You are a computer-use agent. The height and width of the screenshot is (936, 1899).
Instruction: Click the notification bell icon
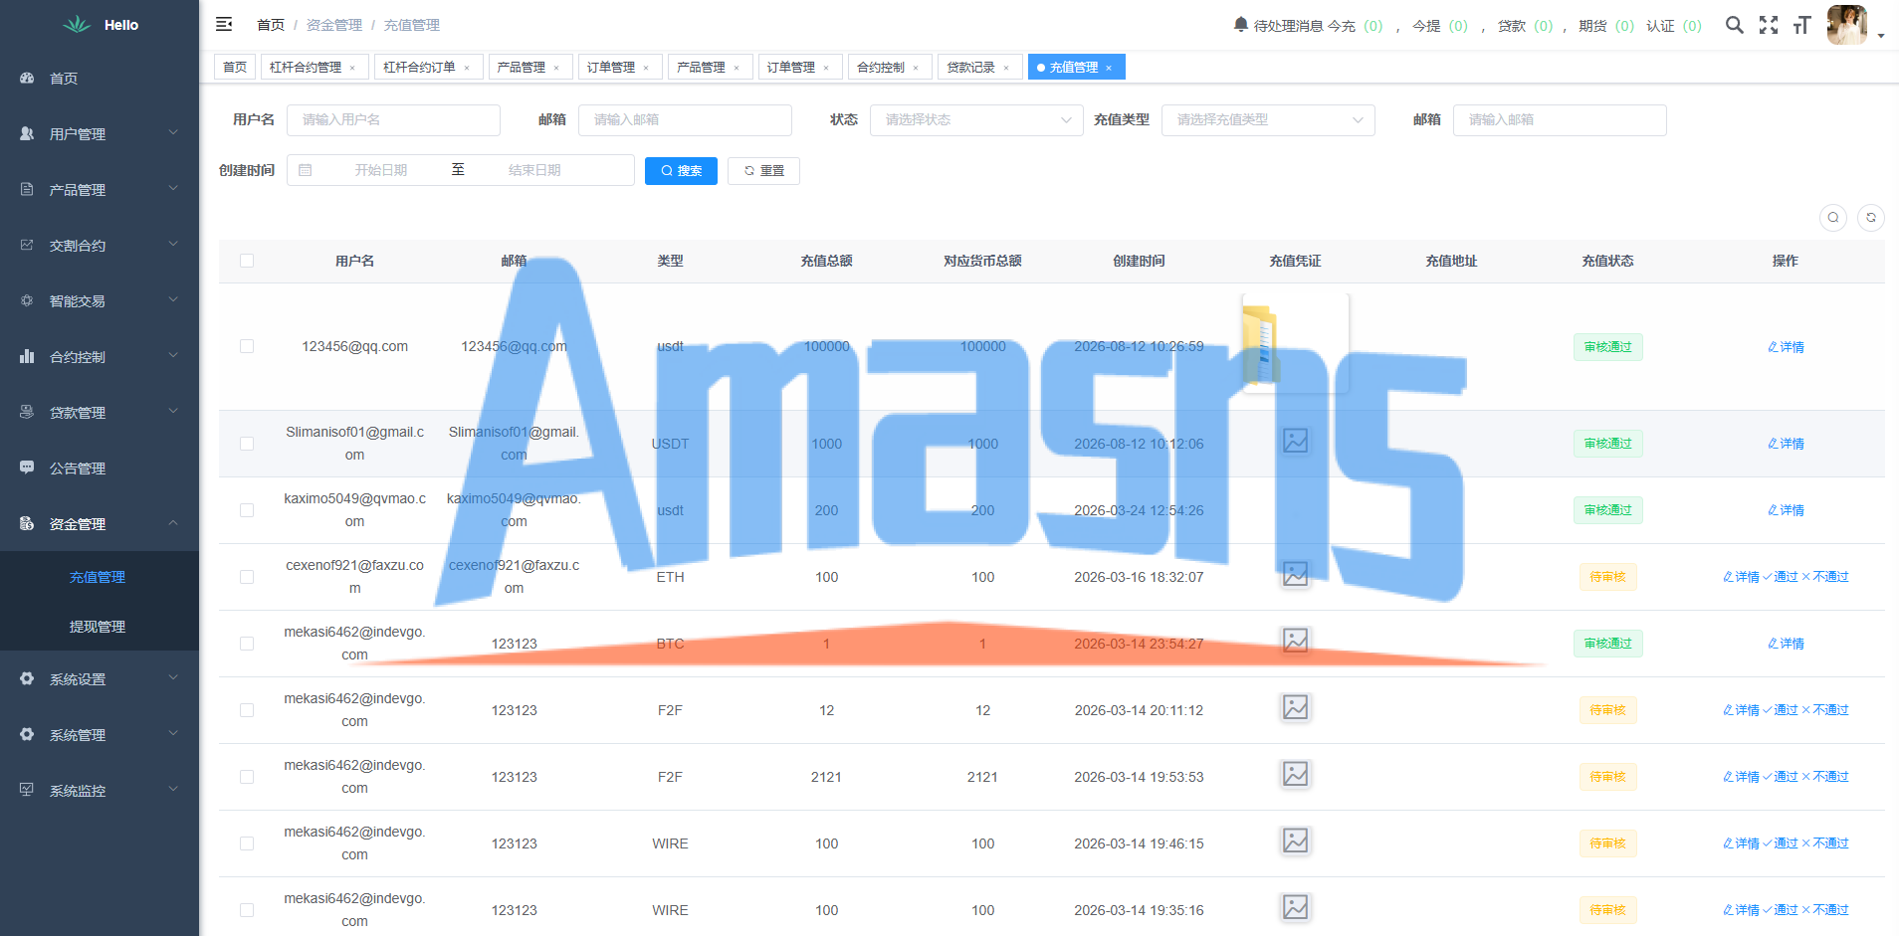pos(1240,24)
